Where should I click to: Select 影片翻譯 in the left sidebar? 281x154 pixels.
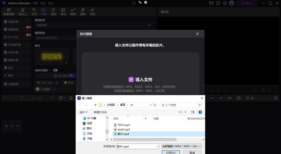[13, 37]
